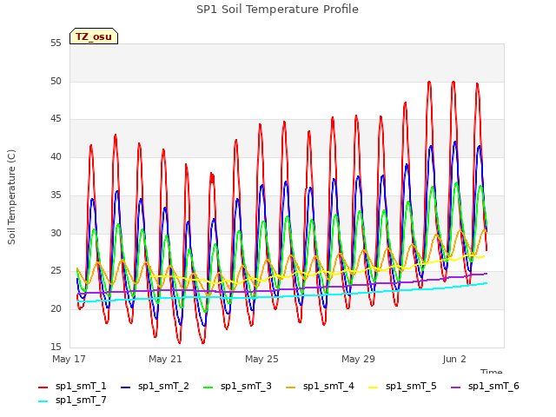Click the 35 y-axis tick label

click(x=56, y=195)
